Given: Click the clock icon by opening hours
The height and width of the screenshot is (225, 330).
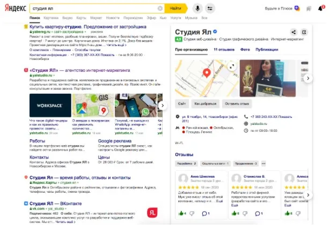Looking at the screenshot, I should (246, 131).
